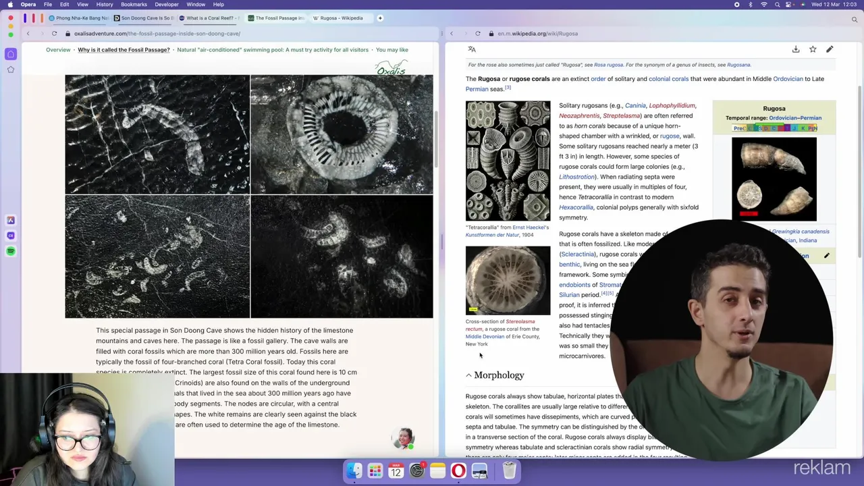Open the Apple menu

(x=10, y=5)
